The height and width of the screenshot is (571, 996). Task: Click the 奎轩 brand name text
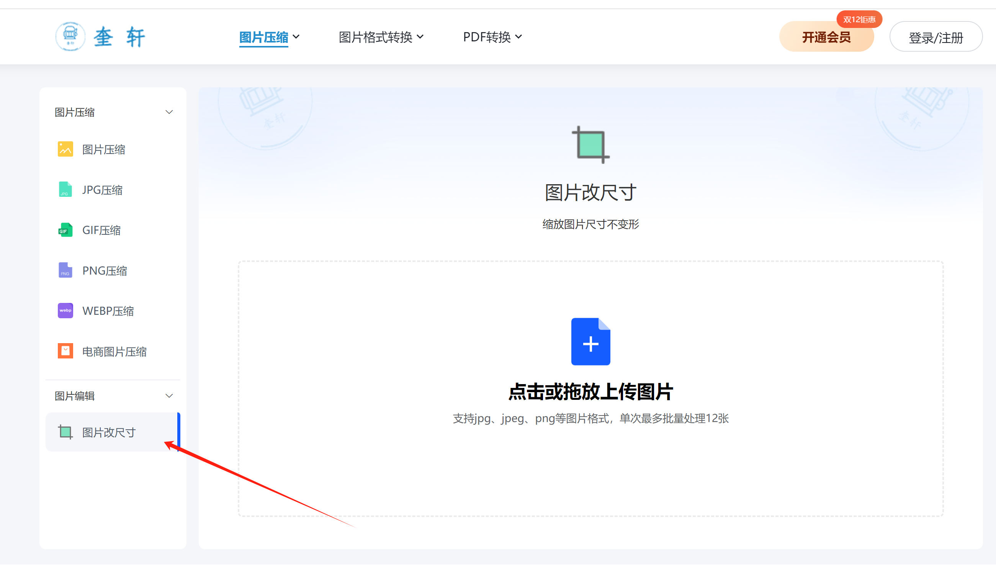click(119, 37)
